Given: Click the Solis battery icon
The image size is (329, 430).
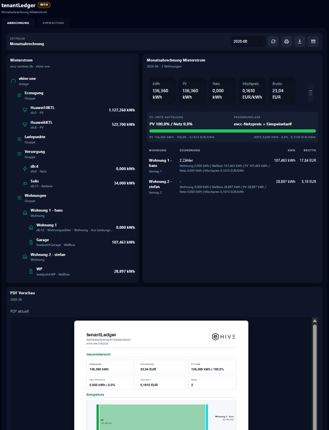Looking at the screenshot, I should (25, 183).
